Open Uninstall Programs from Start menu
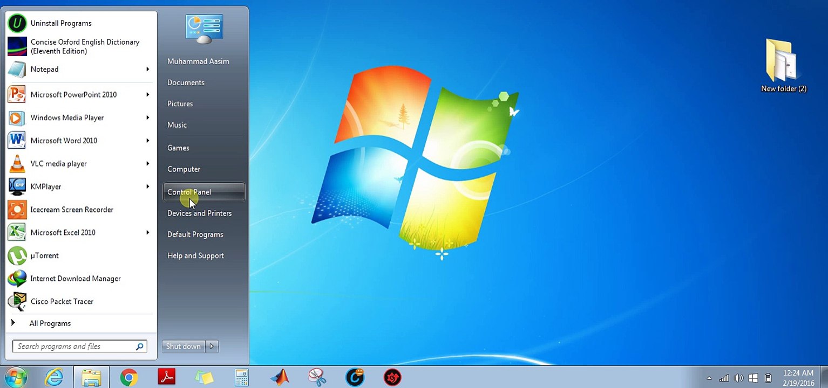Viewport: 828px width, 388px height. pos(81,23)
